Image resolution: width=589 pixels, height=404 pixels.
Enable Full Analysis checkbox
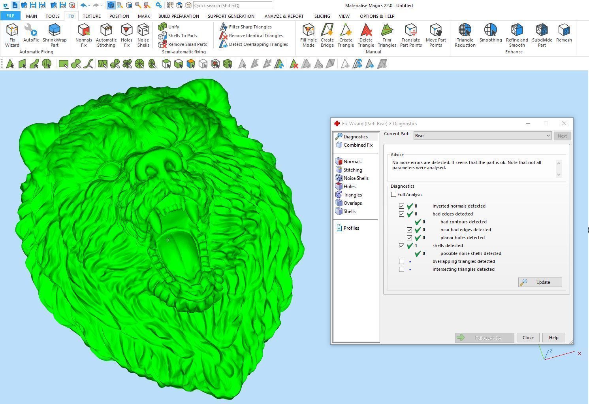[394, 194]
